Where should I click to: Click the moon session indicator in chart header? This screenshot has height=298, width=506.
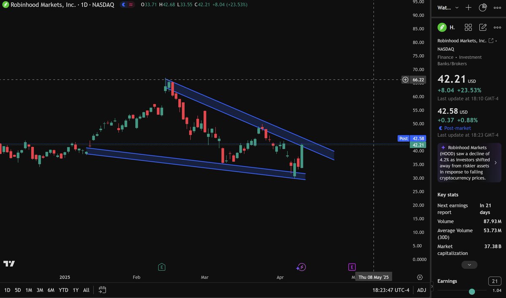tap(123, 5)
